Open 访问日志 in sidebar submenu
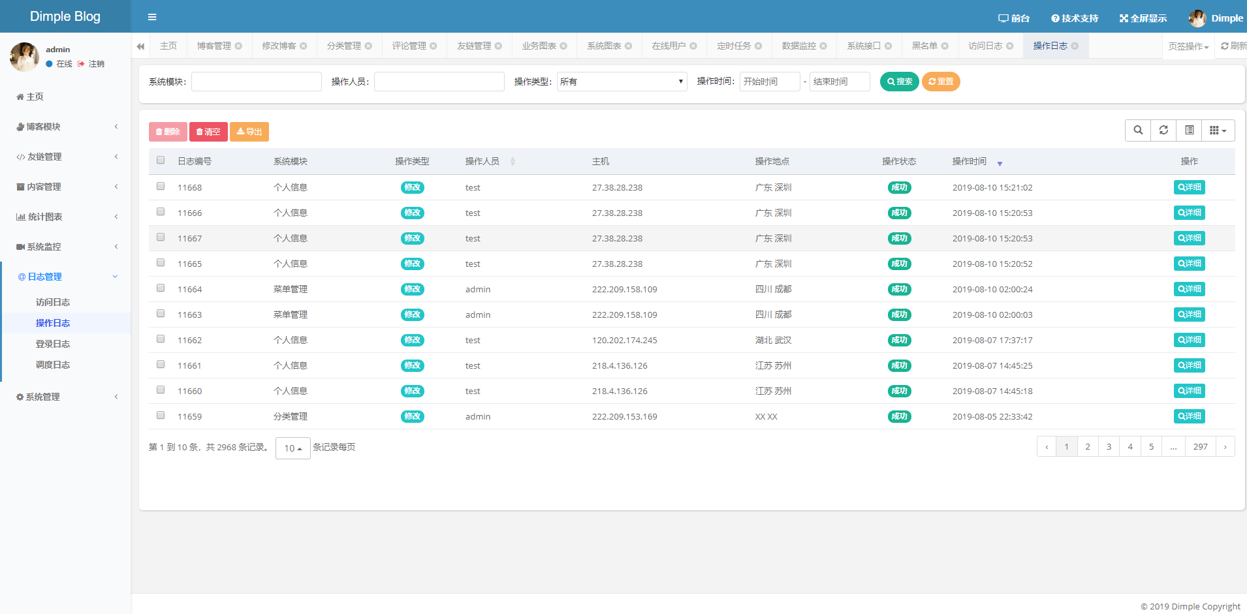Image resolution: width=1247 pixels, height=614 pixels. pyautogui.click(x=53, y=302)
